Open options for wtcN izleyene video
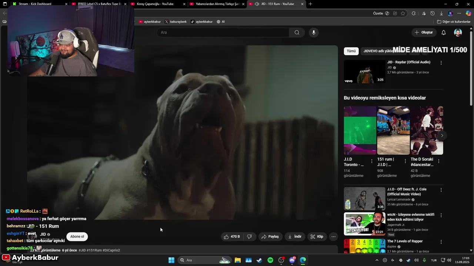 (x=441, y=215)
